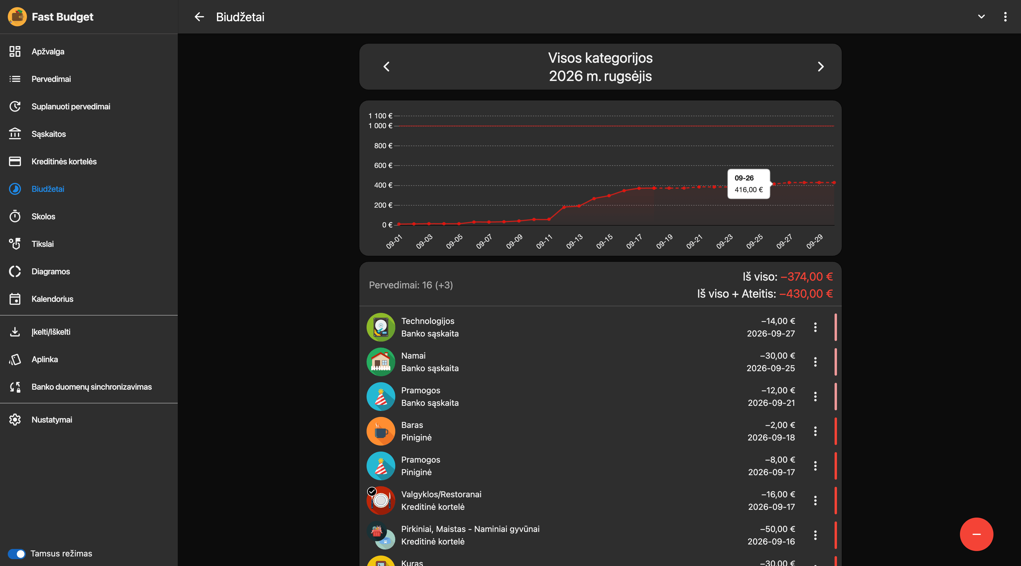The width and height of the screenshot is (1021, 566).
Task: Open options for Pramogos −12,00 € transaction
Action: (815, 397)
